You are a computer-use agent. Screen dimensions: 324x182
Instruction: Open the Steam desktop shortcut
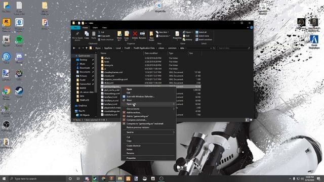point(19,92)
